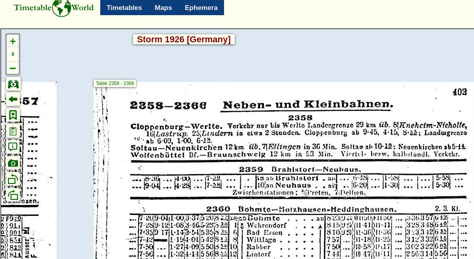474x259 pixels.
Task: Open the clipboard notes icon
Action: [x=13, y=131]
